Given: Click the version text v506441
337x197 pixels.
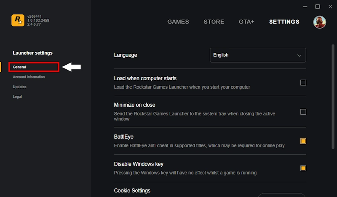Looking at the screenshot, I should pos(35,16).
